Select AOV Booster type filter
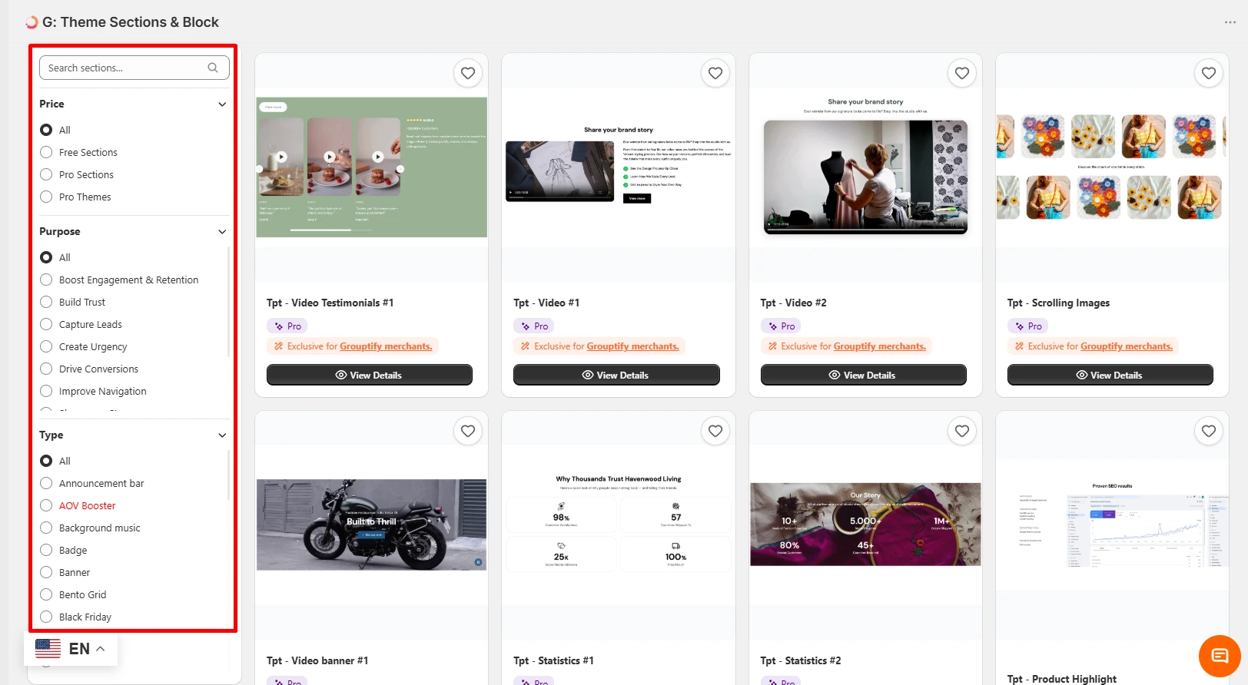The width and height of the screenshot is (1248, 685). (x=46, y=505)
